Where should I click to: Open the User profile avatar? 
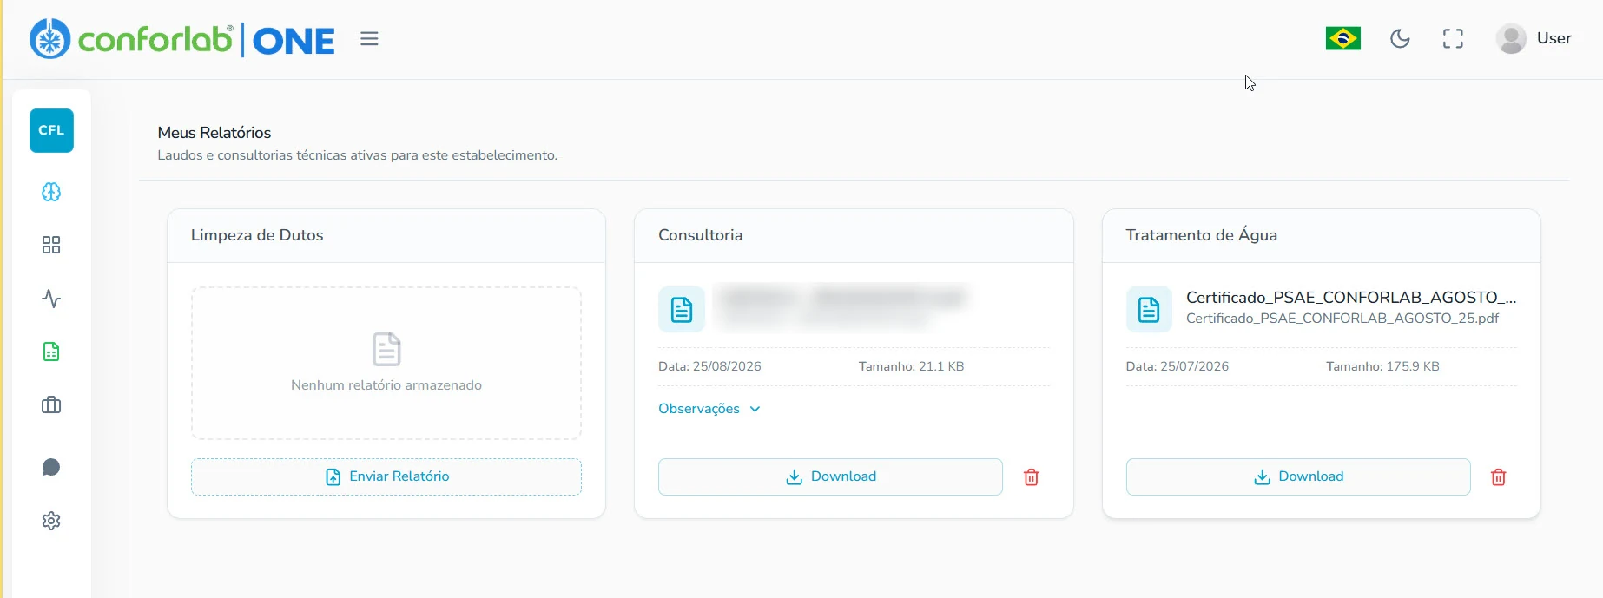(x=1511, y=38)
